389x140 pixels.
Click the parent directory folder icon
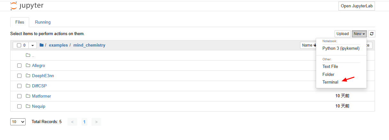[28, 55]
